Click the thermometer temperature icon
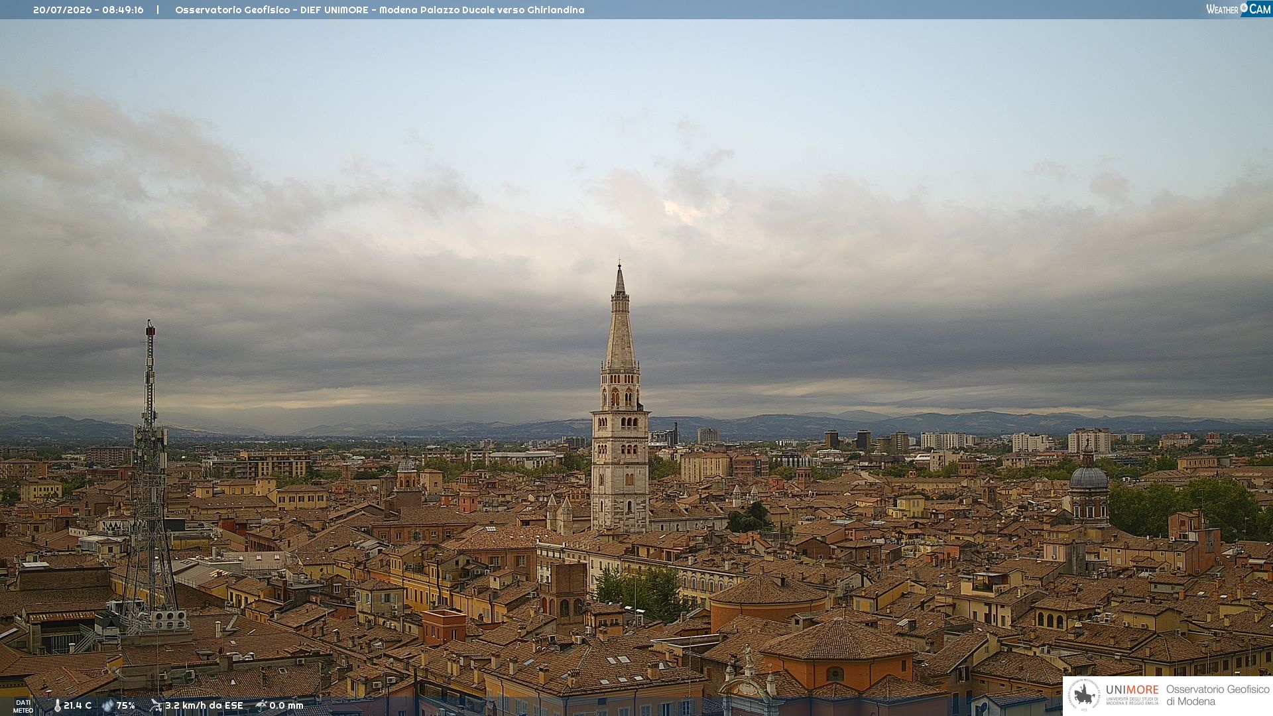The image size is (1273, 716). pos(57,706)
